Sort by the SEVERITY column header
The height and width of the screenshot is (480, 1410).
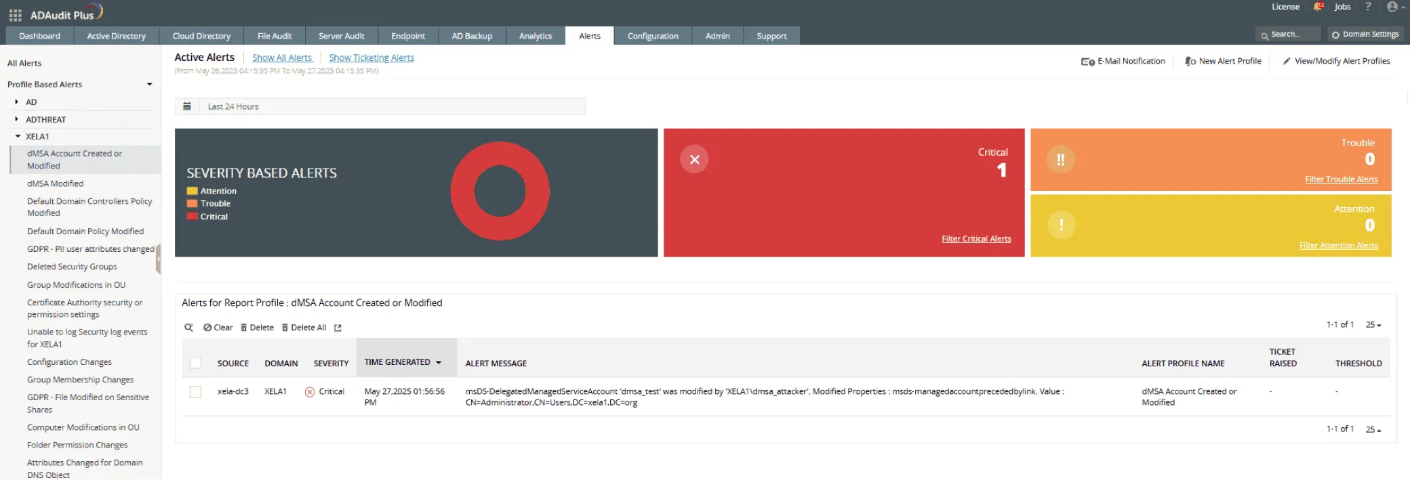[331, 364]
